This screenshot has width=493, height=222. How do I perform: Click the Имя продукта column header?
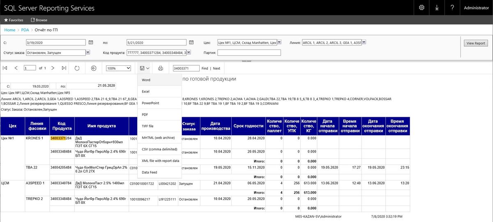101,126
